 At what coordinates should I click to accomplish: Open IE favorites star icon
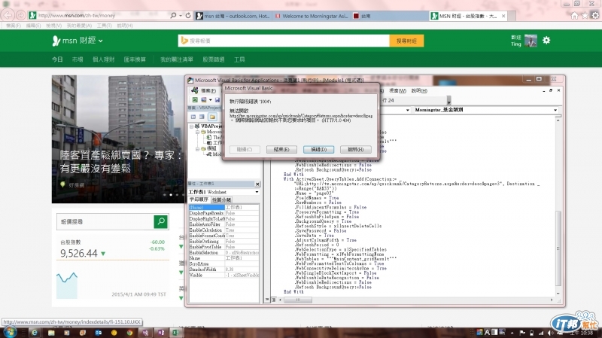[585, 15]
